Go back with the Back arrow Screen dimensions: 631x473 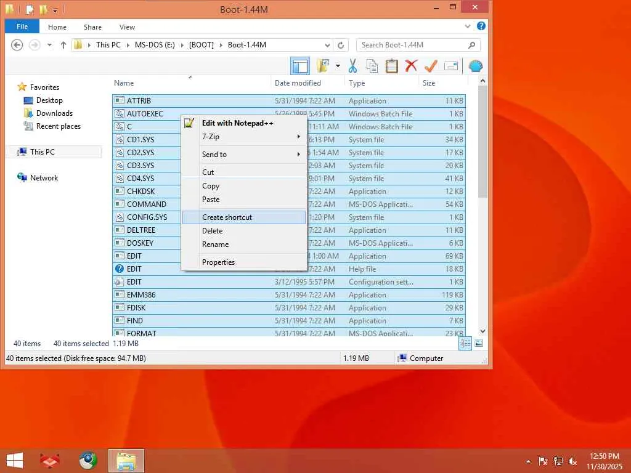17,45
